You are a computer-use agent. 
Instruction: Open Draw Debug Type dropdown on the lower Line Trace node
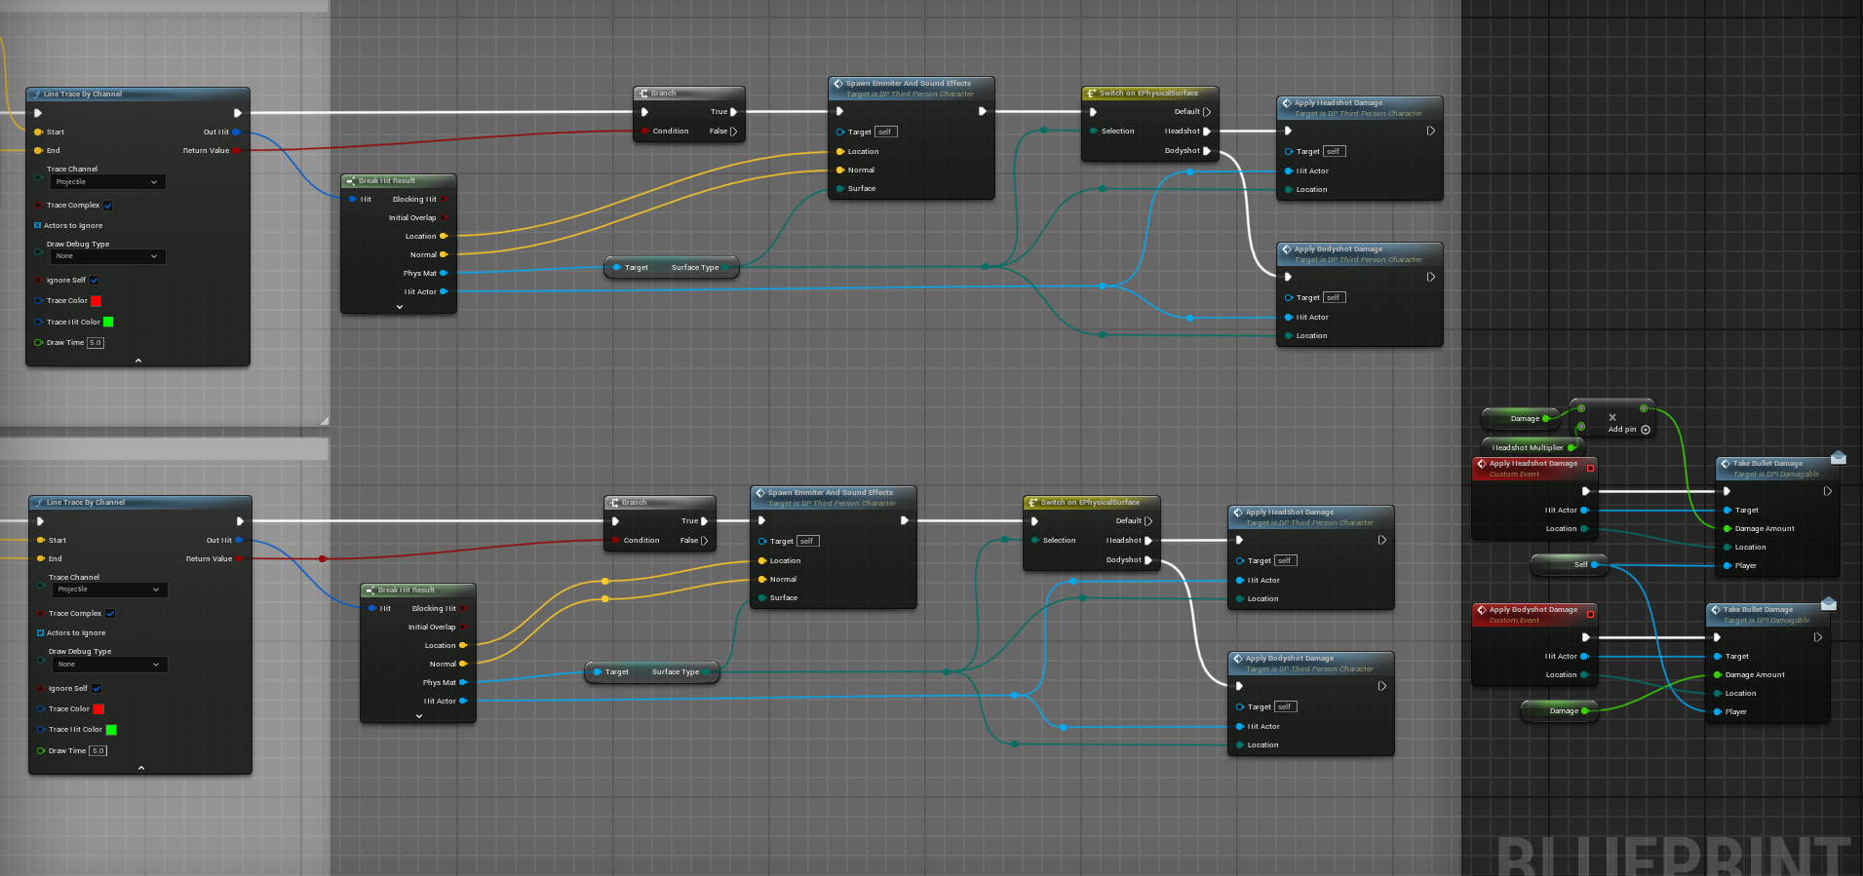click(x=109, y=665)
